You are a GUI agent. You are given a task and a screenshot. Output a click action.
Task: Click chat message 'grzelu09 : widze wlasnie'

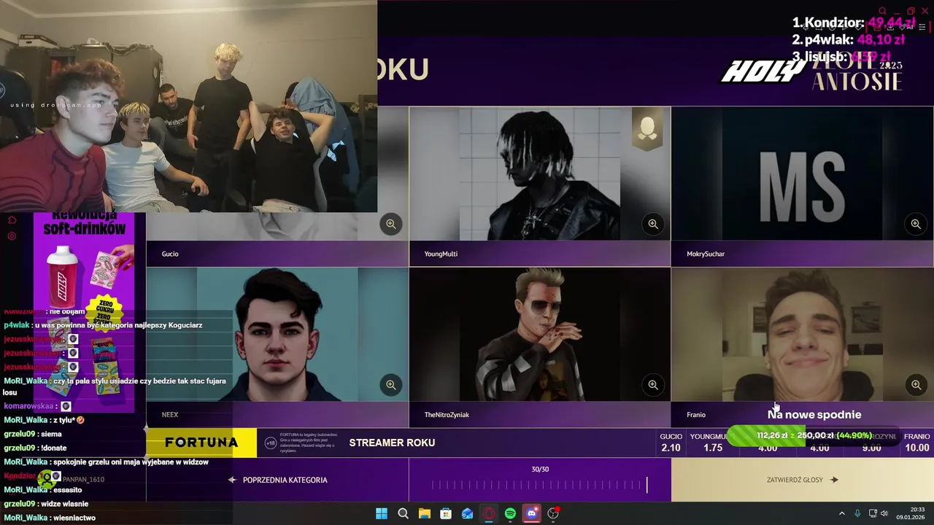tap(46, 504)
